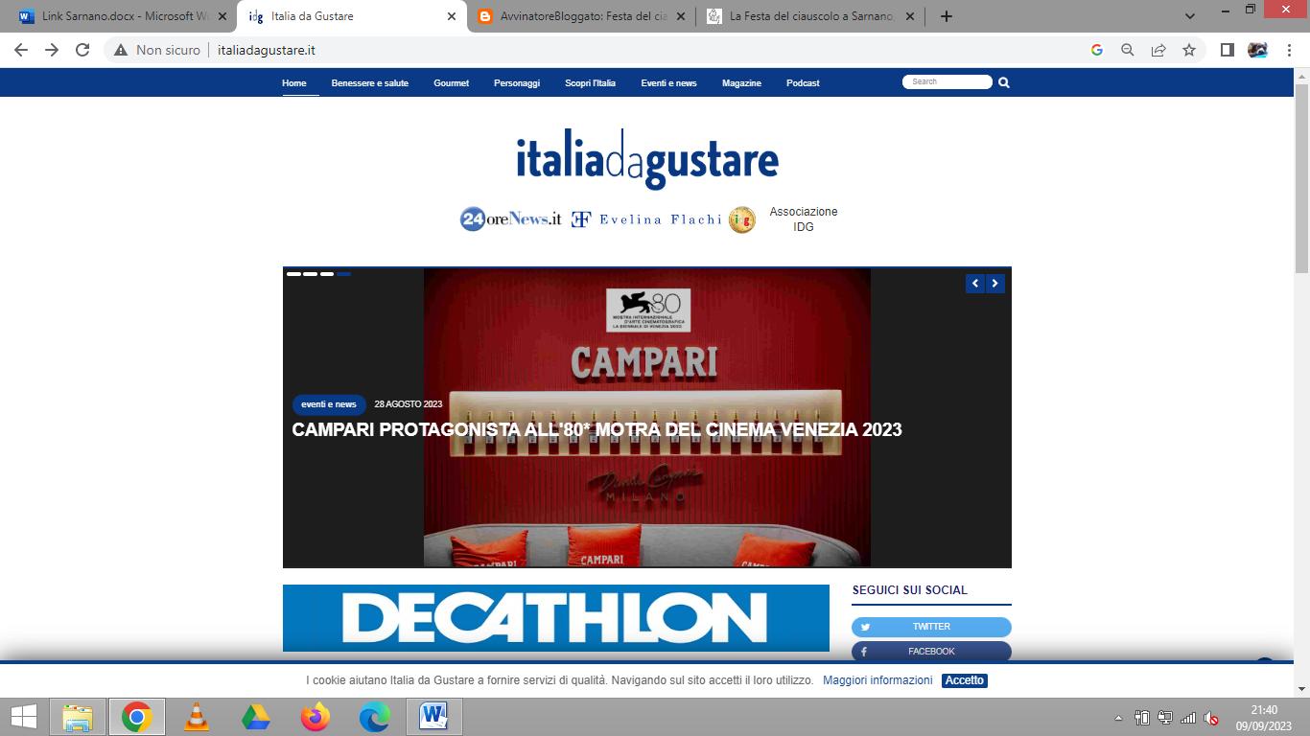Follow on Twitter button
1310x736 pixels.
931,627
